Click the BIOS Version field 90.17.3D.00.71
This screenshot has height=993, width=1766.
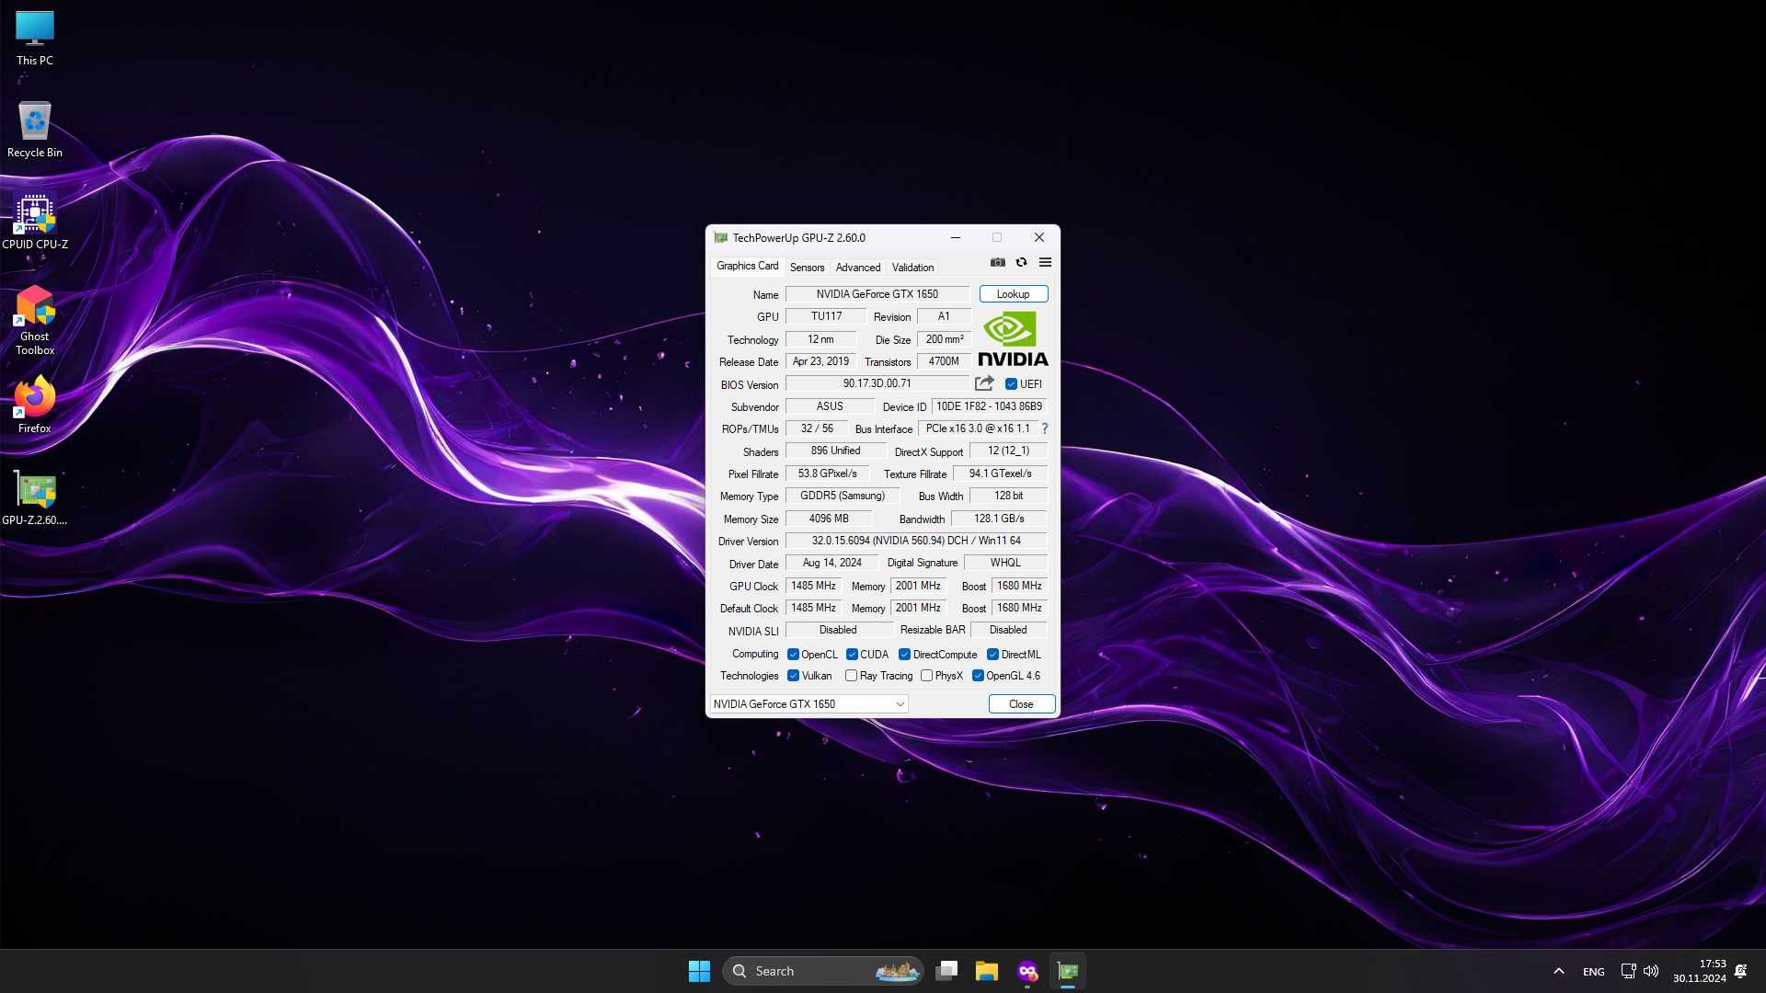point(877,383)
